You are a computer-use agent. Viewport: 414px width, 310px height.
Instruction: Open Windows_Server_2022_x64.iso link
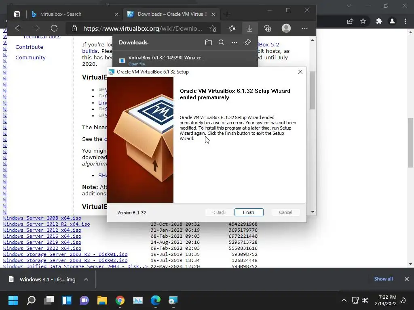point(42,248)
